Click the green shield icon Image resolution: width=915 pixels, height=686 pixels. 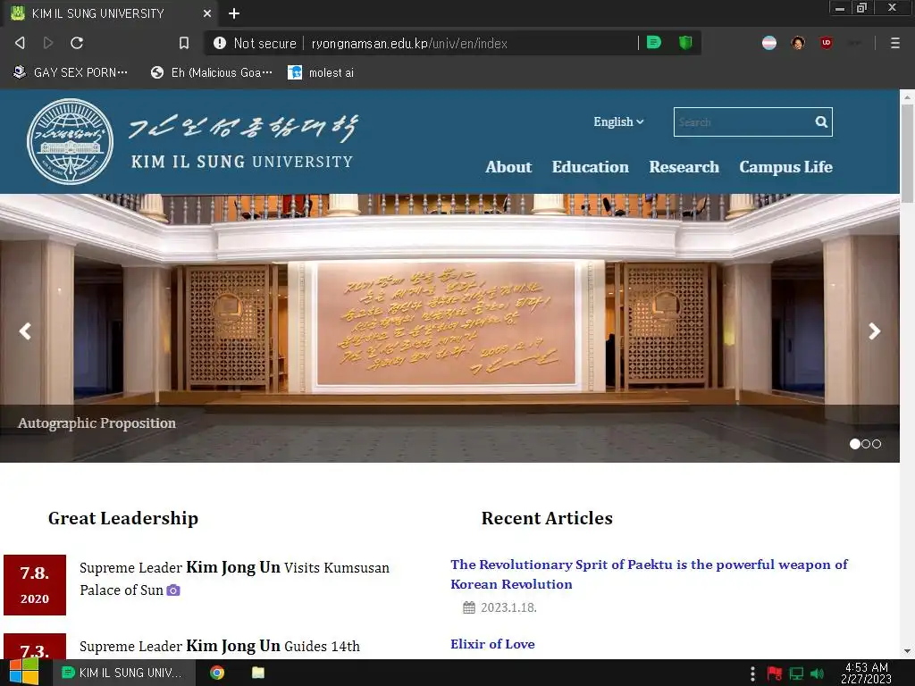tap(685, 43)
